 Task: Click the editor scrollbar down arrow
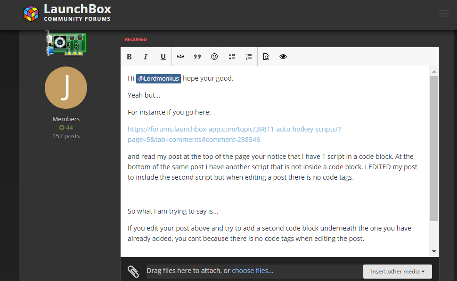[x=434, y=251]
